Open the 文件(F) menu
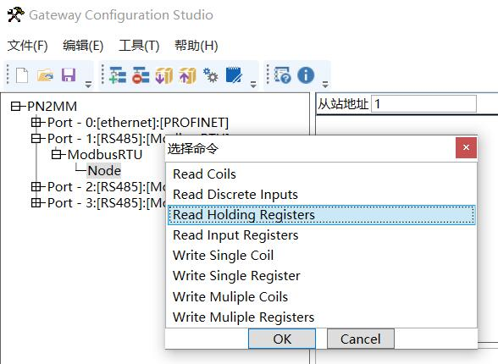This screenshot has width=498, height=364. tap(28, 46)
